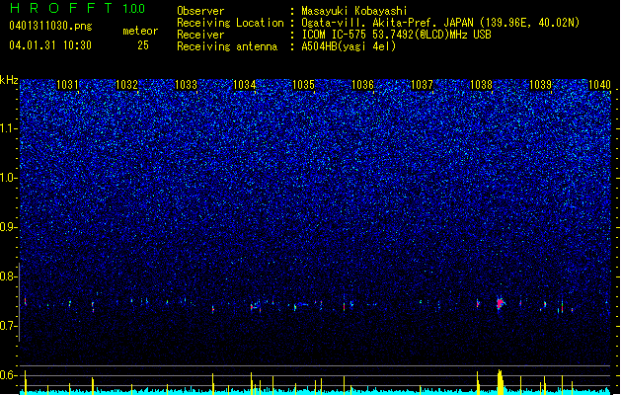Viewport: 621px width, 395px height.
Task: Click the version number 1.0.0
Action: click(x=133, y=9)
